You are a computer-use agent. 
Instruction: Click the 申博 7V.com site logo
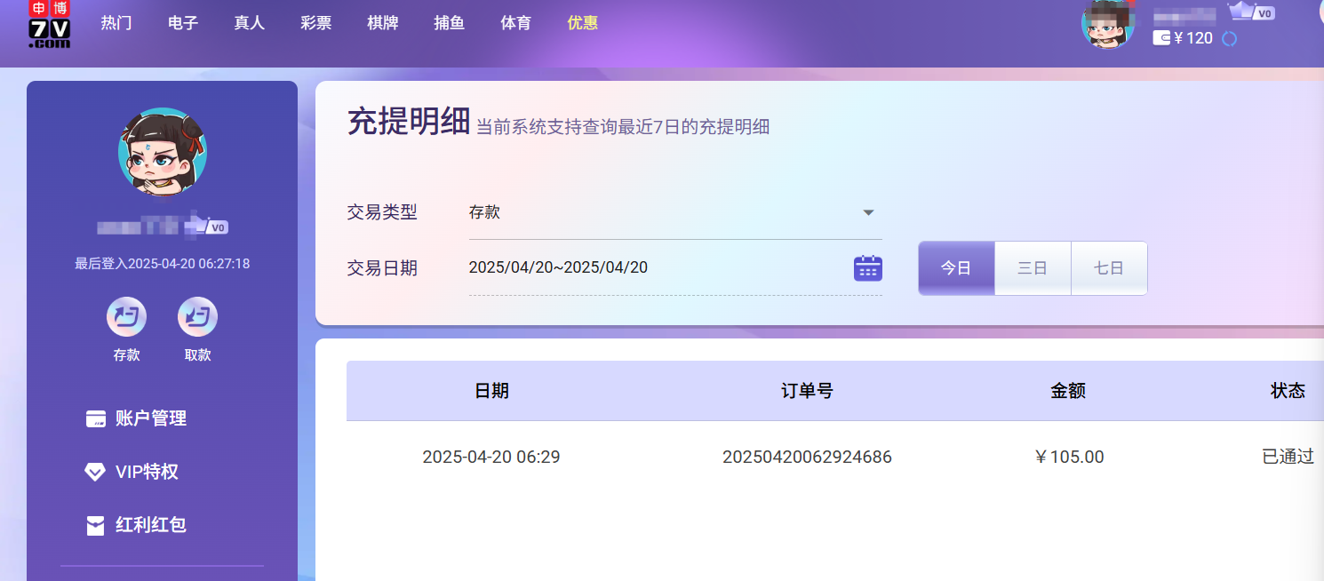coord(49,24)
